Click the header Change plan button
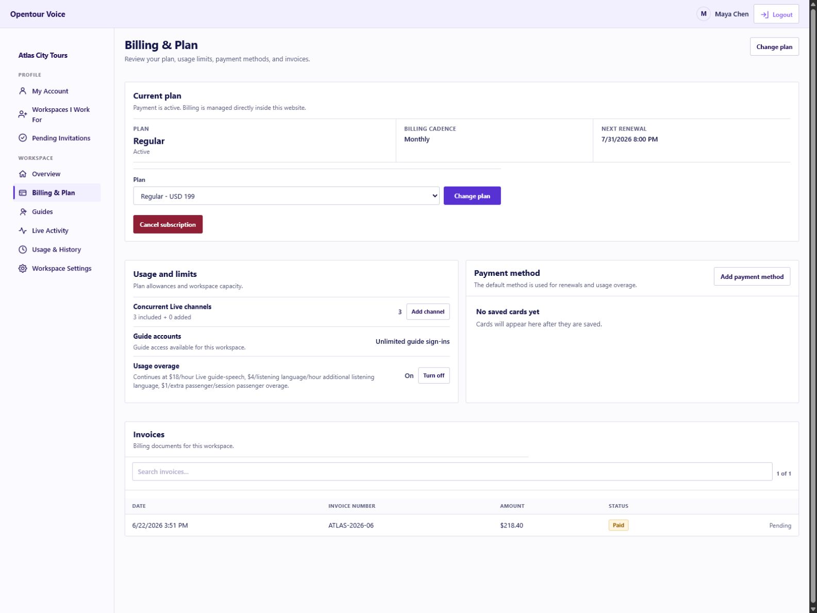817x613 pixels. click(774, 47)
